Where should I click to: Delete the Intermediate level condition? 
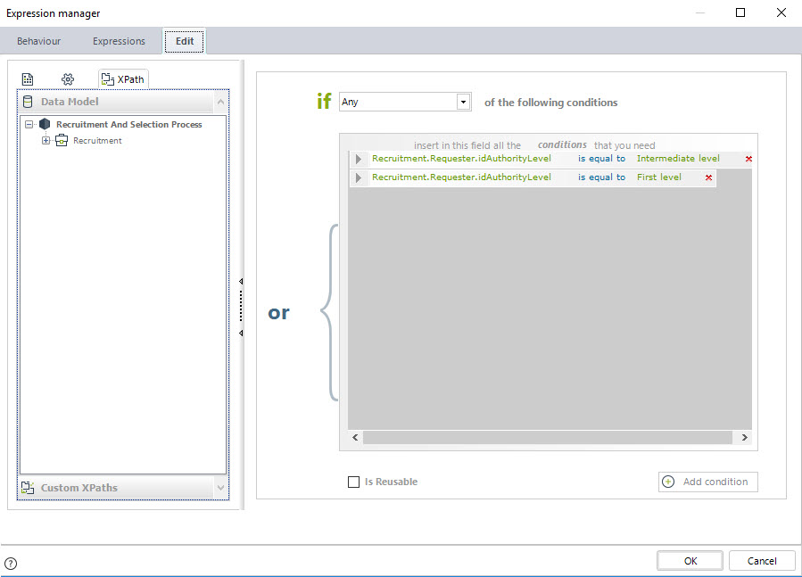748,159
